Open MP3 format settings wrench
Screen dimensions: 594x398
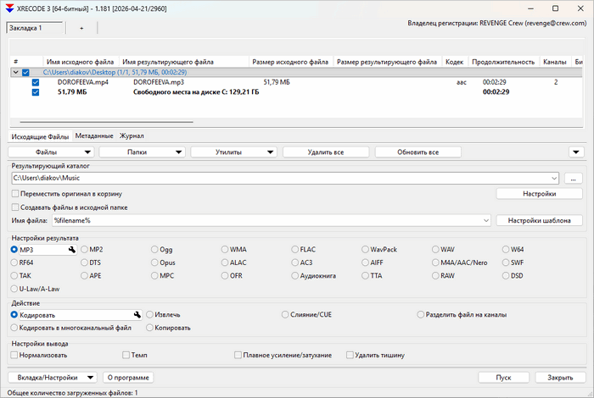pyautogui.click(x=72, y=250)
